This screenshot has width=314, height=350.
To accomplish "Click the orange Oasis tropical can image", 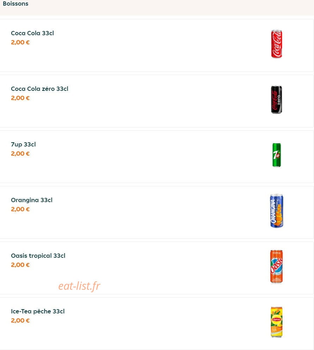I will point(277,266).
